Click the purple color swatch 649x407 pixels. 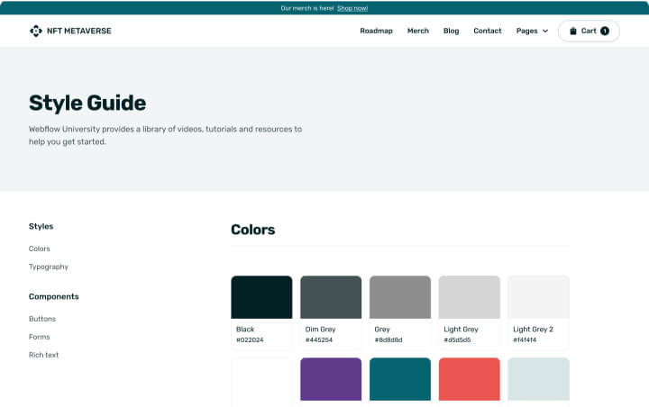point(331,379)
